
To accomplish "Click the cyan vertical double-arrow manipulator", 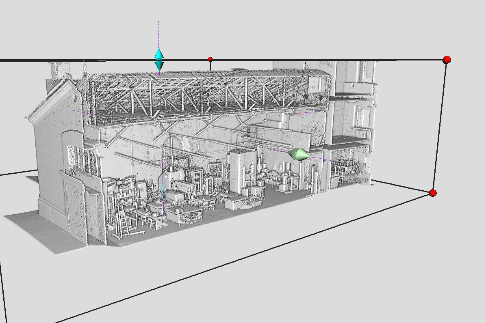I will click(159, 60).
